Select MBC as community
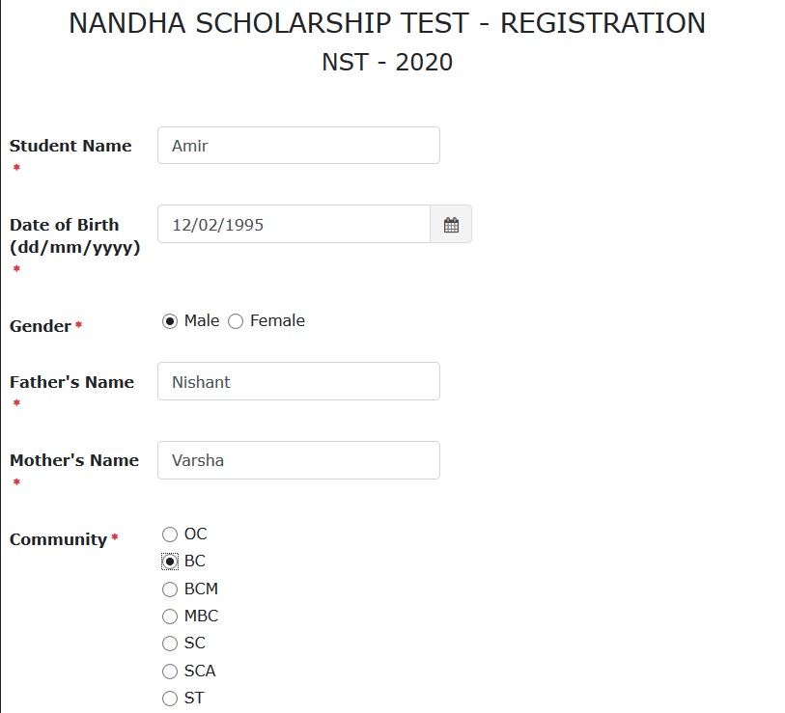The image size is (785, 713). [170, 617]
